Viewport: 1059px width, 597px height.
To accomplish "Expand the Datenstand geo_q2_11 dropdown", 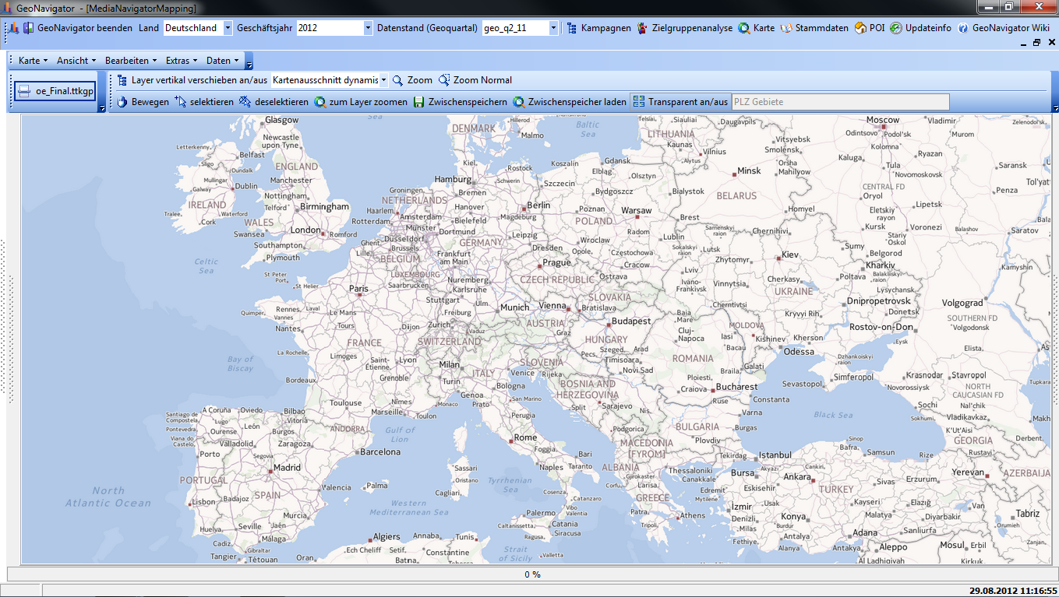I will pyautogui.click(x=553, y=28).
